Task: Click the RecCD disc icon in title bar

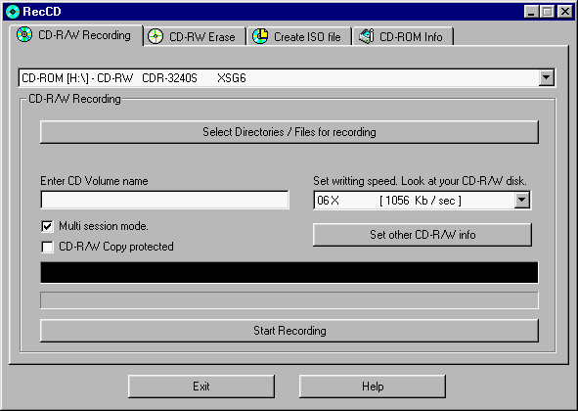Action: click(x=13, y=12)
